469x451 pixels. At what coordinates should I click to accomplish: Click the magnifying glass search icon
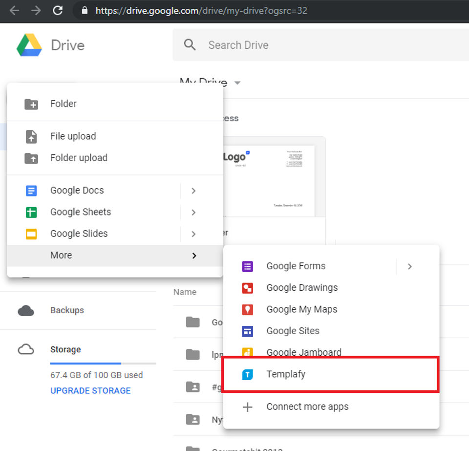click(190, 45)
